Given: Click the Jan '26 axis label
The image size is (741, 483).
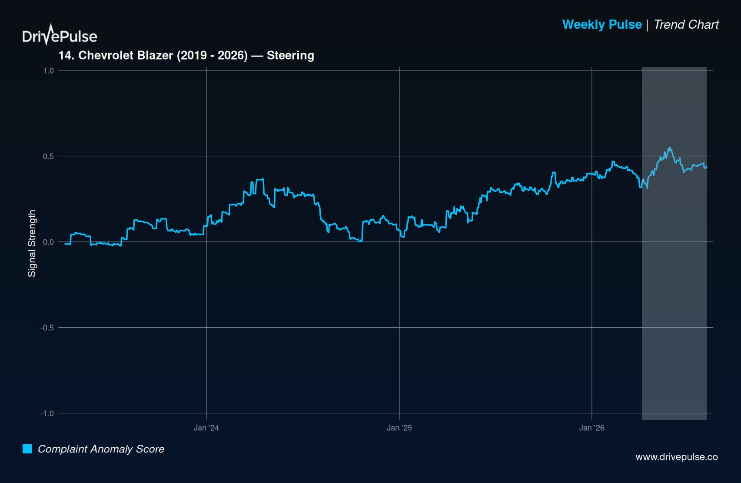Looking at the screenshot, I should point(591,428).
